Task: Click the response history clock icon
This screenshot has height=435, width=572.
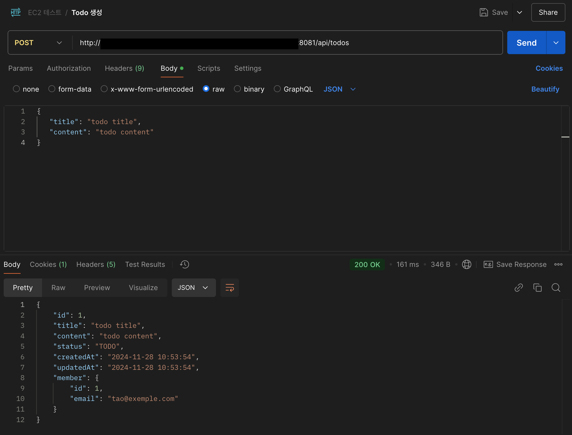Action: pos(184,264)
